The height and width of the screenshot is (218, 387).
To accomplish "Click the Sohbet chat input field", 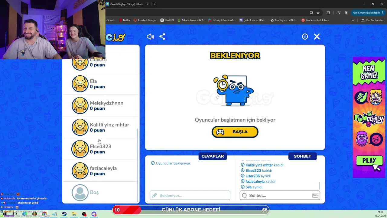I will coord(280,195).
